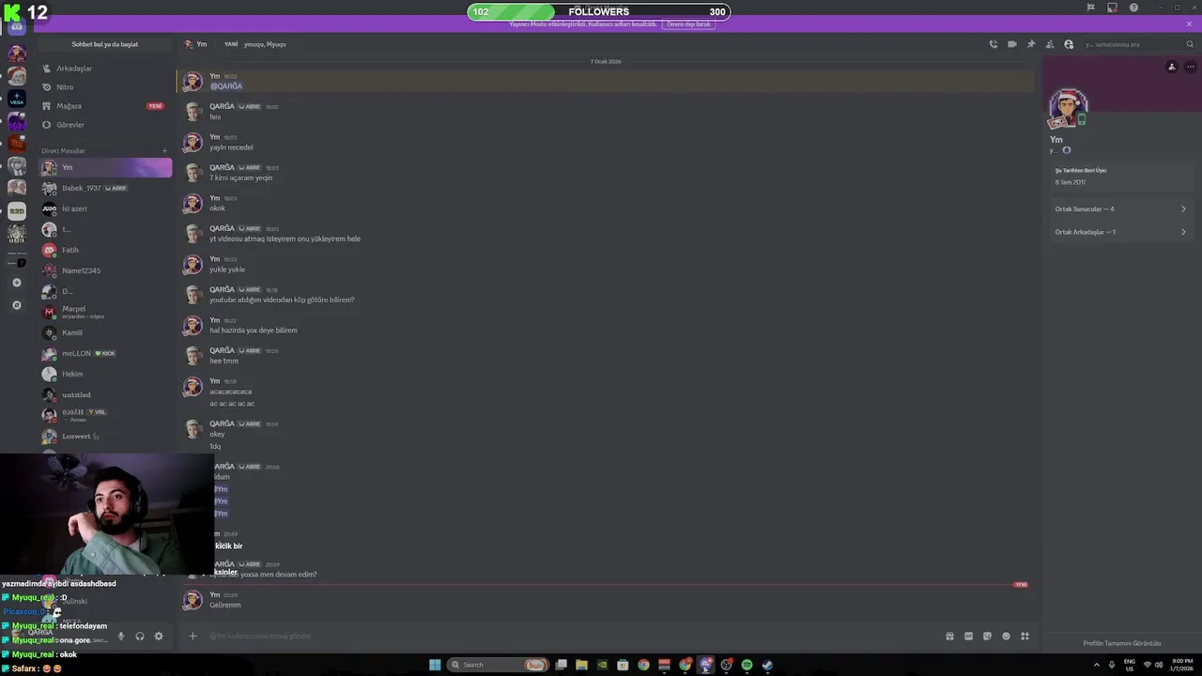Open Fatih direct message
The height and width of the screenshot is (676, 1202).
(x=105, y=250)
